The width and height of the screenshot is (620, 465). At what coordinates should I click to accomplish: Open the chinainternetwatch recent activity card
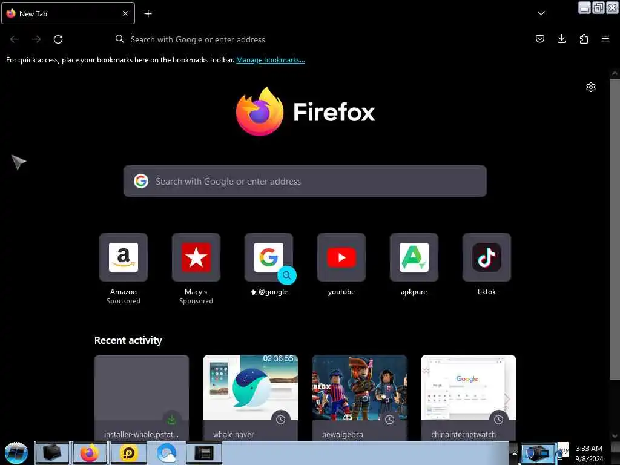(x=469, y=398)
